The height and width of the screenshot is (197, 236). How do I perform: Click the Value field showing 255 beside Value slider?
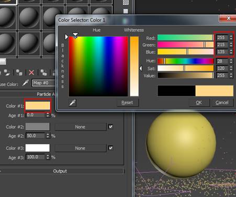tap(222, 75)
